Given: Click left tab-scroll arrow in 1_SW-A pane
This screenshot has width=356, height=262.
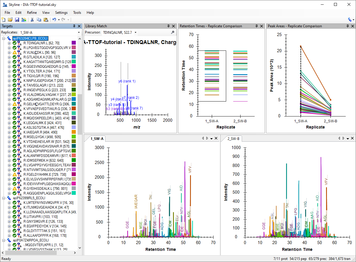Looking at the screenshot, I should pos(203,138).
